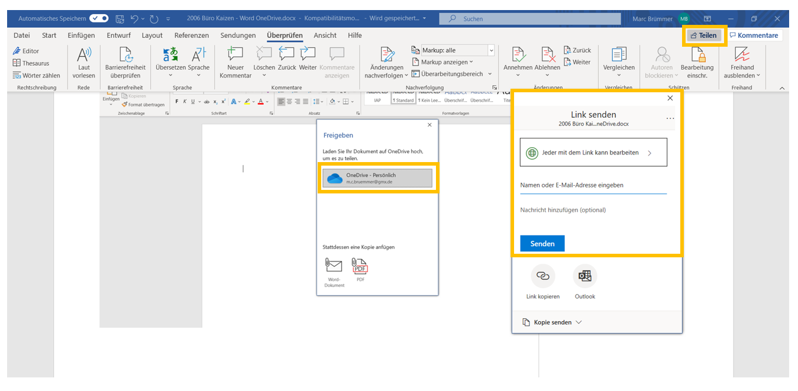798x391 pixels.
Task: Close the Link senden panel
Action: (x=670, y=98)
